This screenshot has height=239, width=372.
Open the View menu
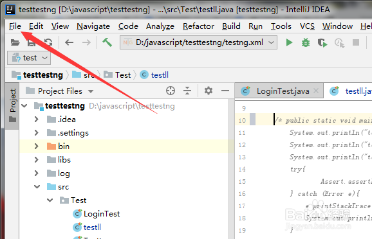[x=60, y=26]
